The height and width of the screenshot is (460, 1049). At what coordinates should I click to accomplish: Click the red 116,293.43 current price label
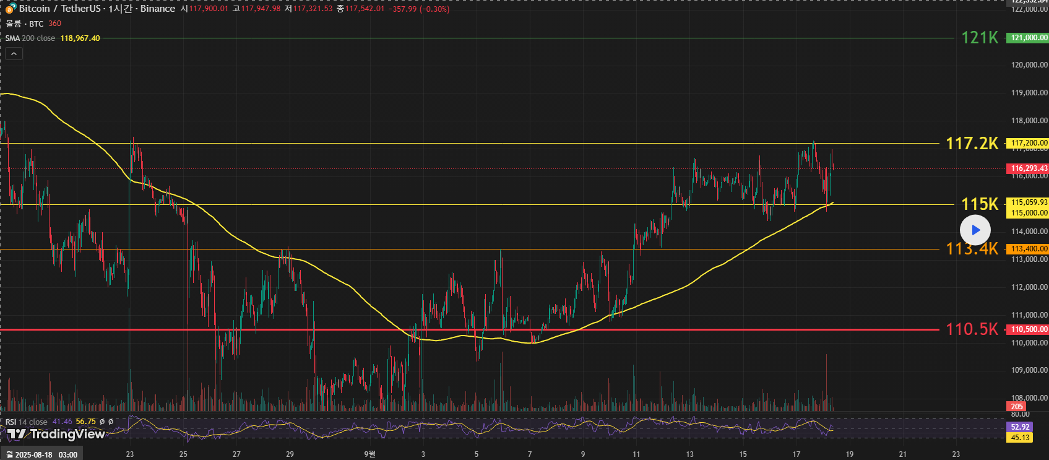[x=1027, y=168]
